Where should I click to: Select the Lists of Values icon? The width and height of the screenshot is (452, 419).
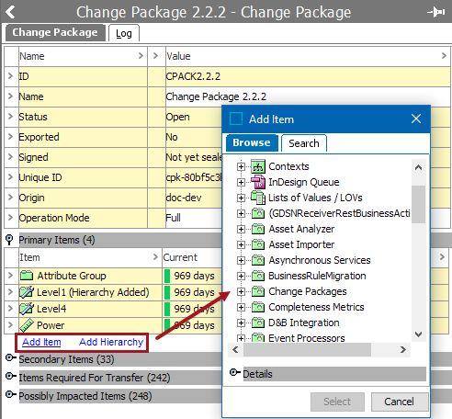click(258, 198)
